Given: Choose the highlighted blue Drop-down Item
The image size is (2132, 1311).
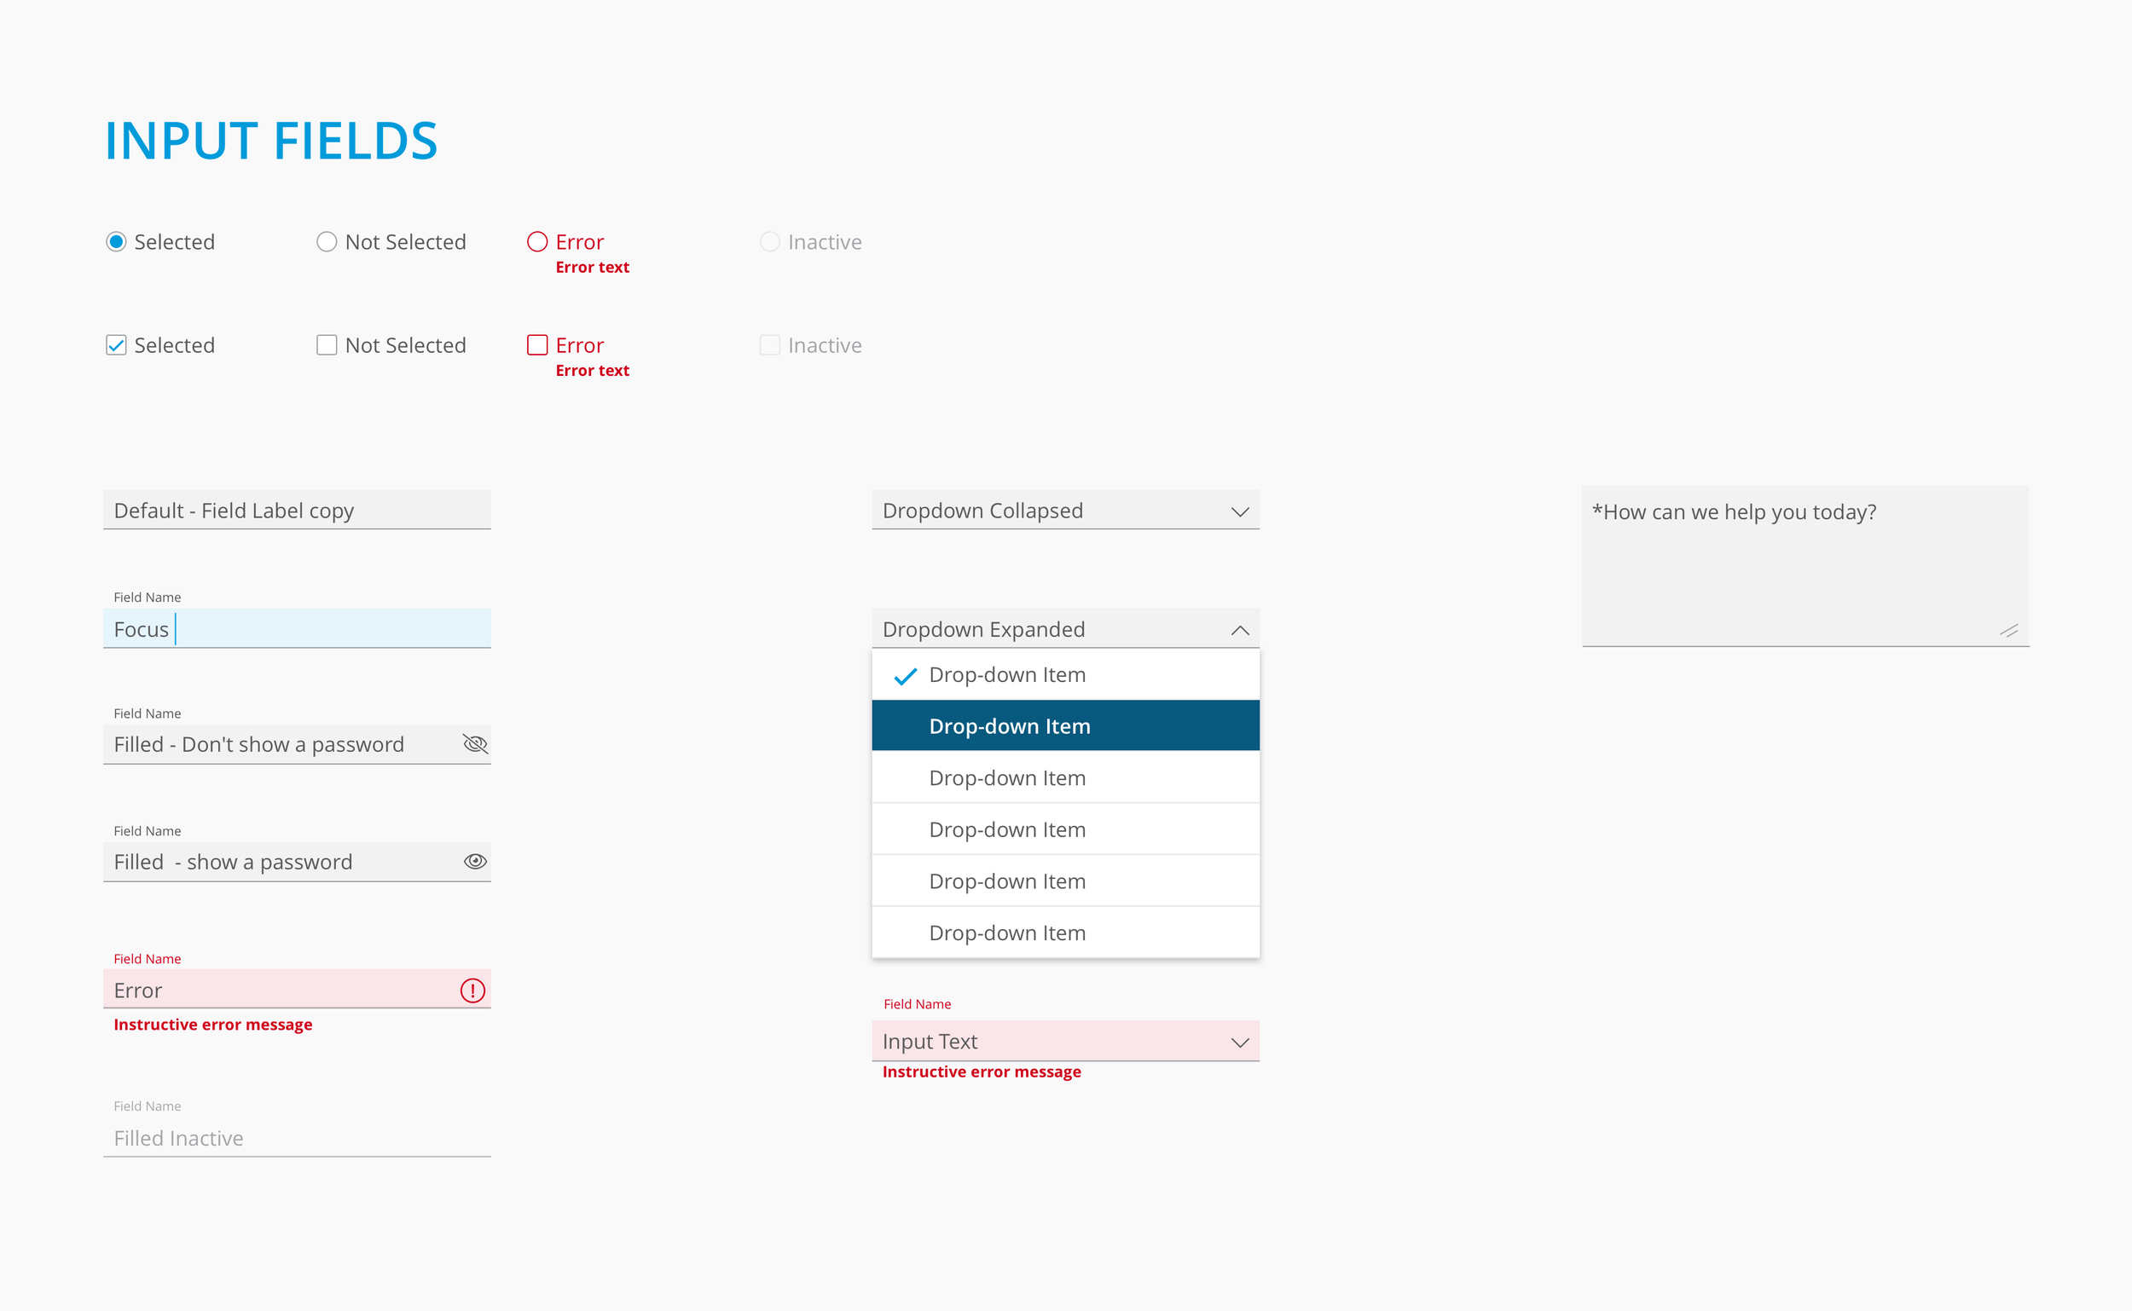Looking at the screenshot, I should 1064,725.
